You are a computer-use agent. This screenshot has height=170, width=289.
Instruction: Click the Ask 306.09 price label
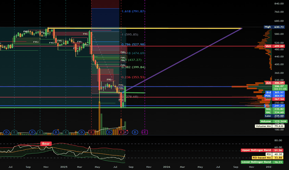275,83
